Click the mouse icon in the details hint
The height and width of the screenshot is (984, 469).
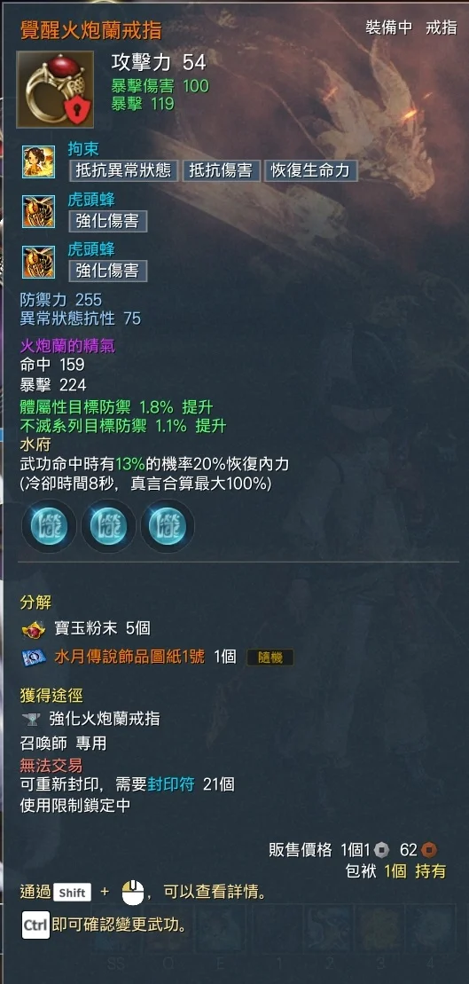pos(133,893)
